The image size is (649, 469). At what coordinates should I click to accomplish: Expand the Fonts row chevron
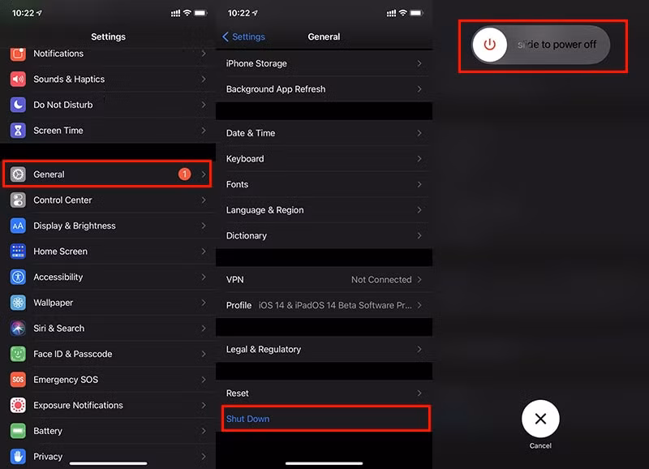[419, 184]
